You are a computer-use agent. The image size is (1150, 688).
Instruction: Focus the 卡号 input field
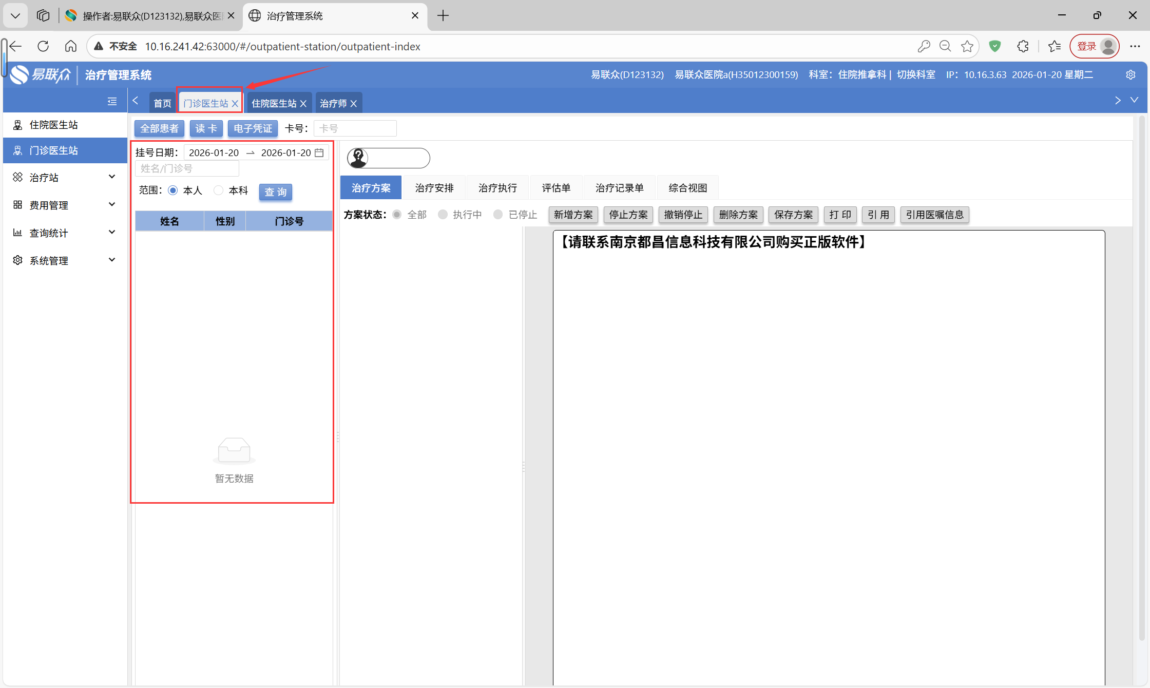[355, 128]
